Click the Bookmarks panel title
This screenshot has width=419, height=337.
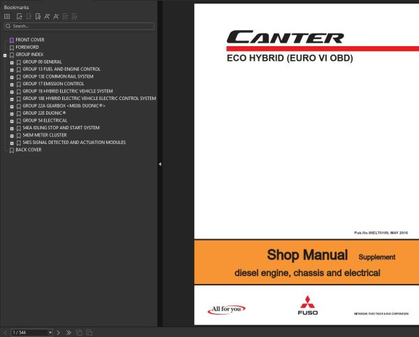[x=16, y=7]
